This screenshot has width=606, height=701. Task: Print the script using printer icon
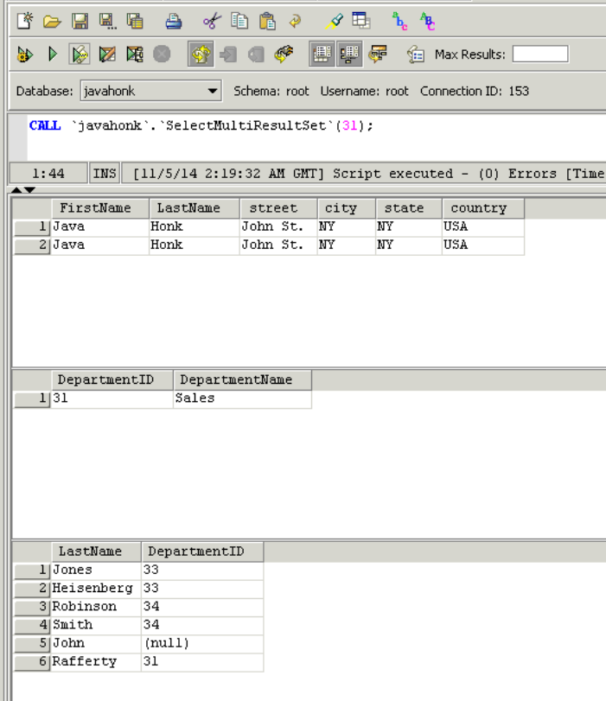(173, 21)
